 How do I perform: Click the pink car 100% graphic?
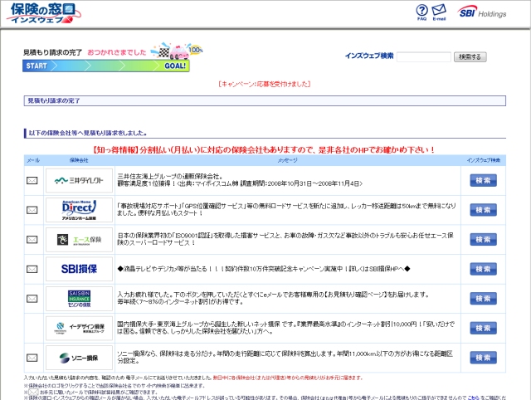177,51
